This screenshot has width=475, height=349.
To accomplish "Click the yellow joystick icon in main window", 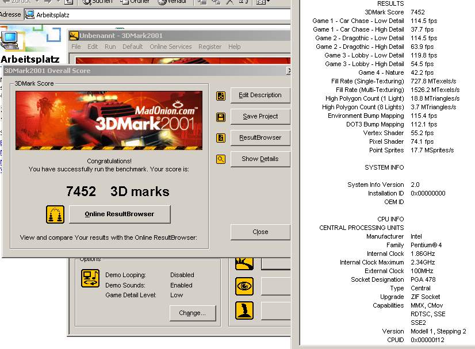I will [244, 310].
